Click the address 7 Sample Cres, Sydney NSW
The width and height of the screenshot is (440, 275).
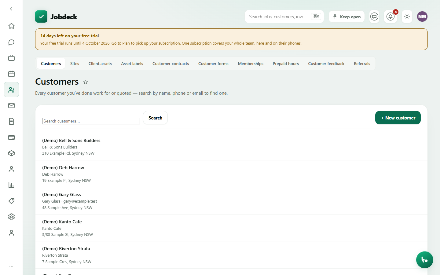pos(67,262)
